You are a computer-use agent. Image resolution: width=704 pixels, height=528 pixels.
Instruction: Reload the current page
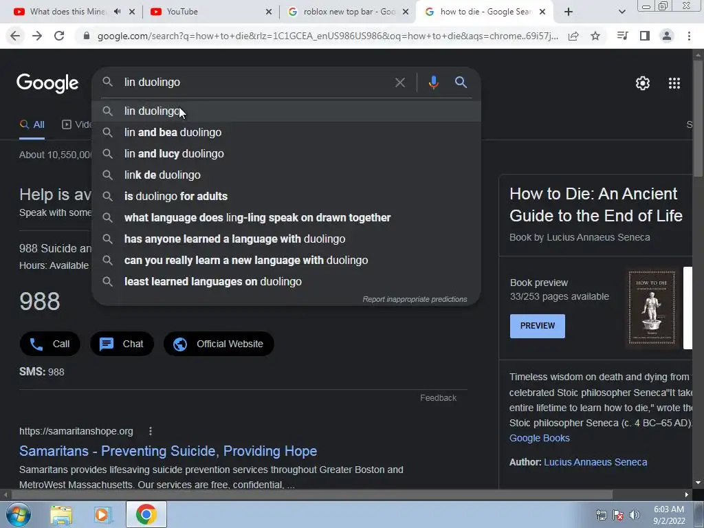[59, 36]
